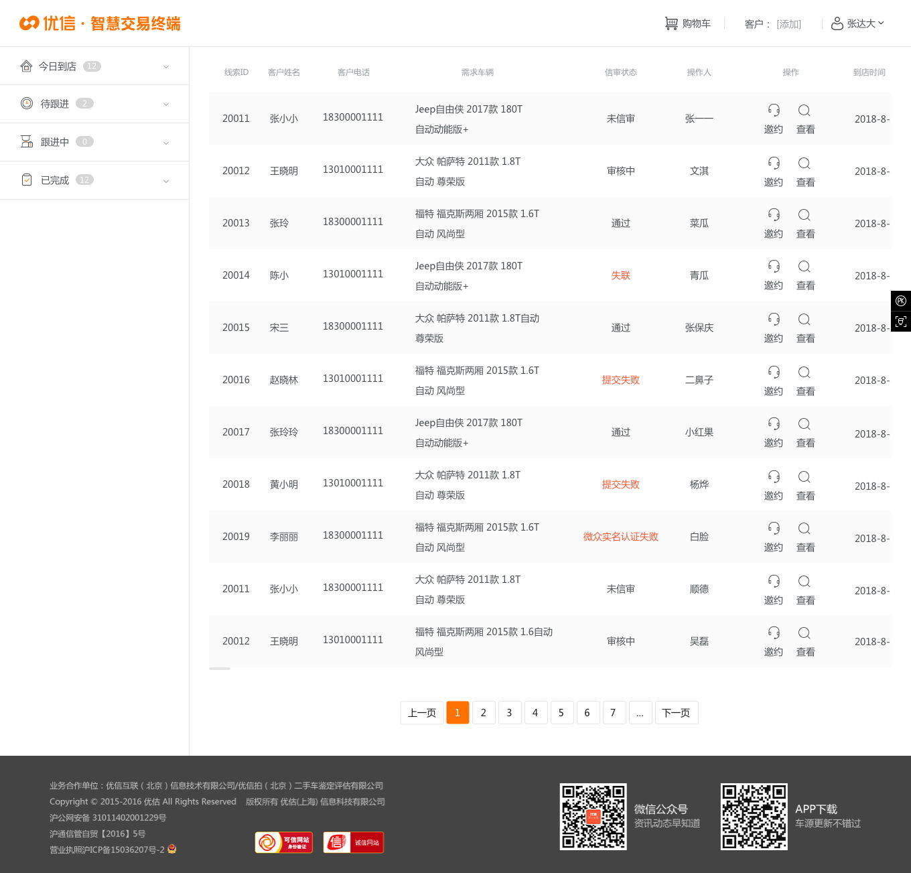This screenshot has height=873, width=911.
Task: Click the 已完成 clipboard icon in sidebar
Action: click(x=27, y=180)
